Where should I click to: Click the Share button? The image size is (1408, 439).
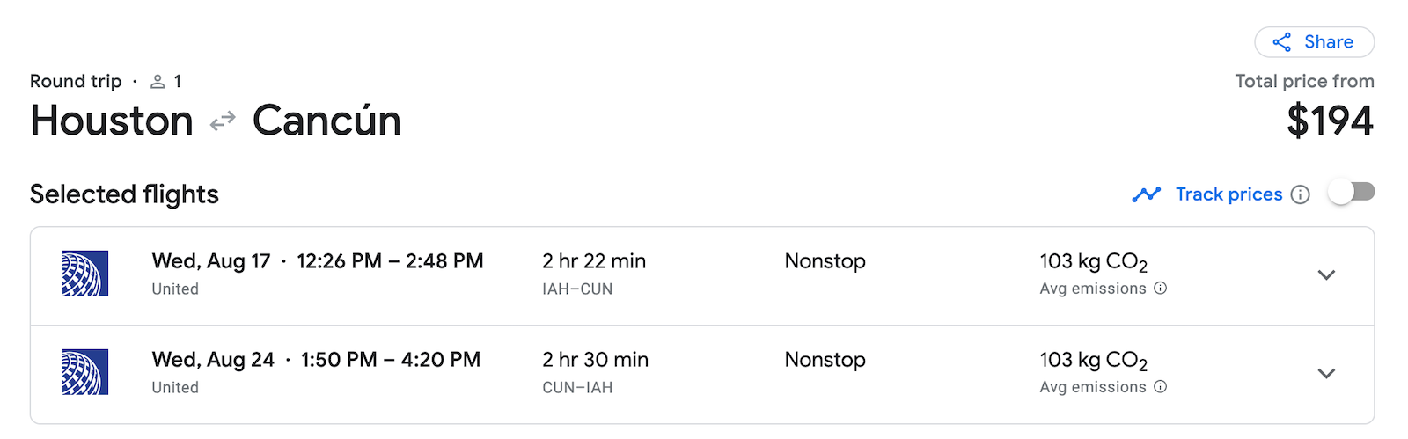[x=1314, y=42]
